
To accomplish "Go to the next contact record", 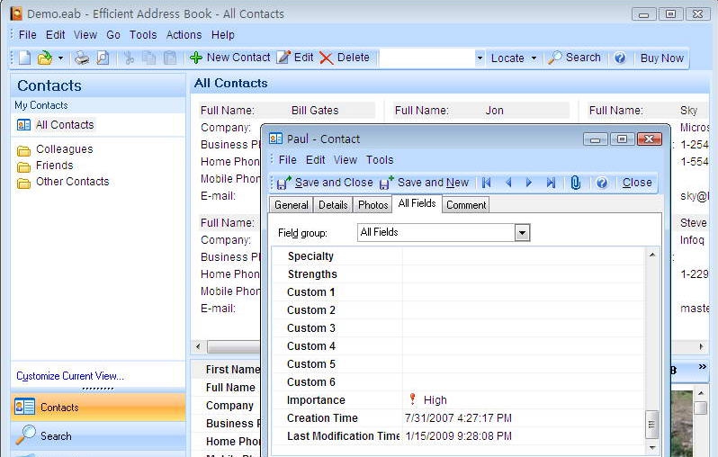I will (x=529, y=183).
